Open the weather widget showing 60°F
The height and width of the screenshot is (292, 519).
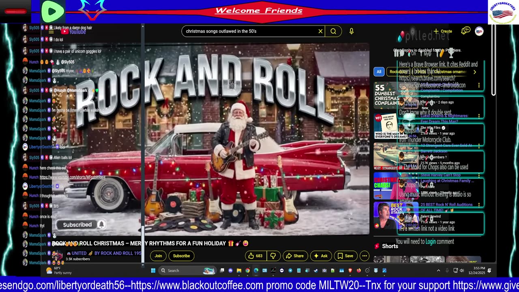pos(59,271)
